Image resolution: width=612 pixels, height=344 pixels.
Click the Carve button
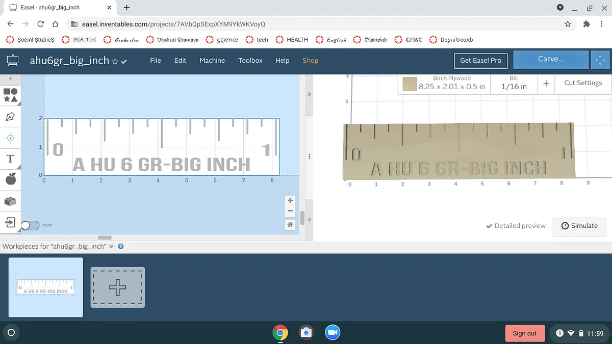click(550, 60)
